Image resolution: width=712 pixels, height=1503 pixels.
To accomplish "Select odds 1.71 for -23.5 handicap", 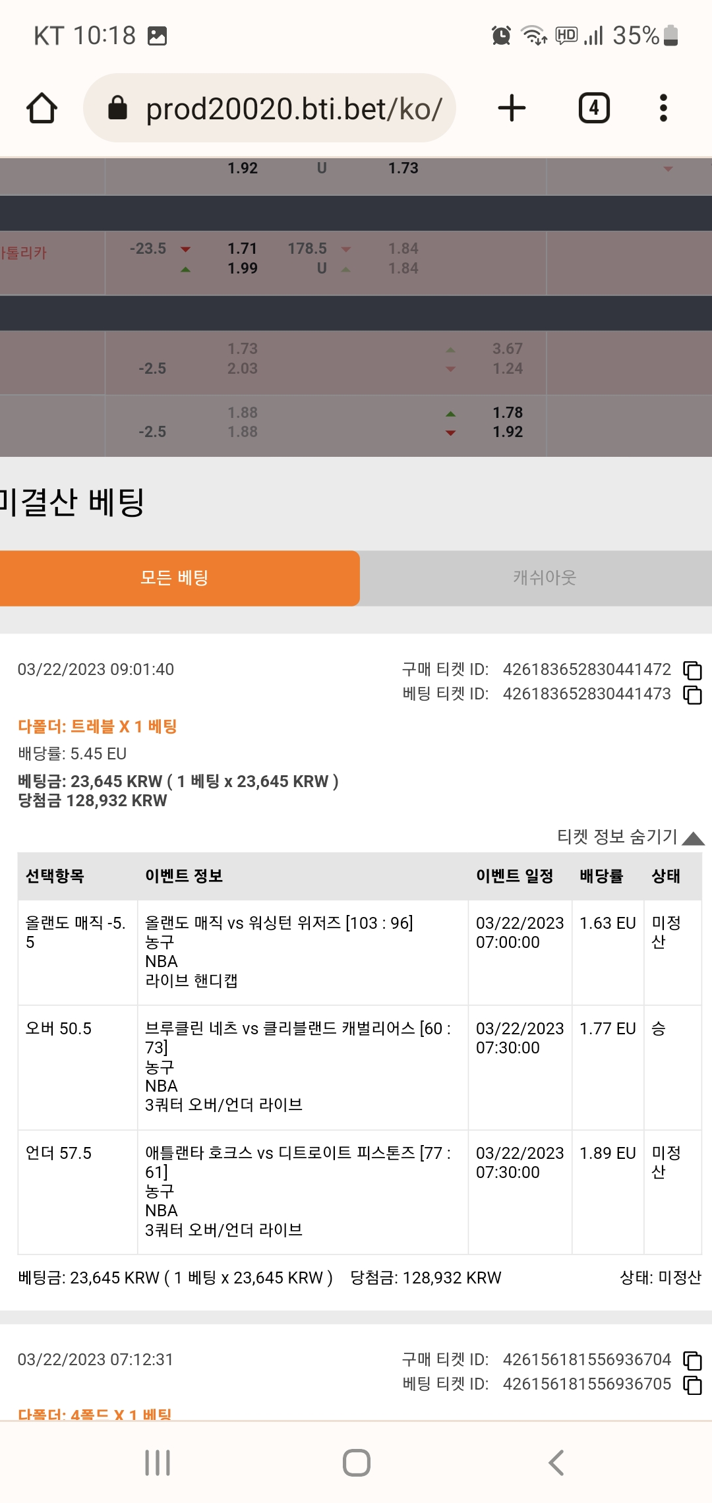I will [x=243, y=249].
